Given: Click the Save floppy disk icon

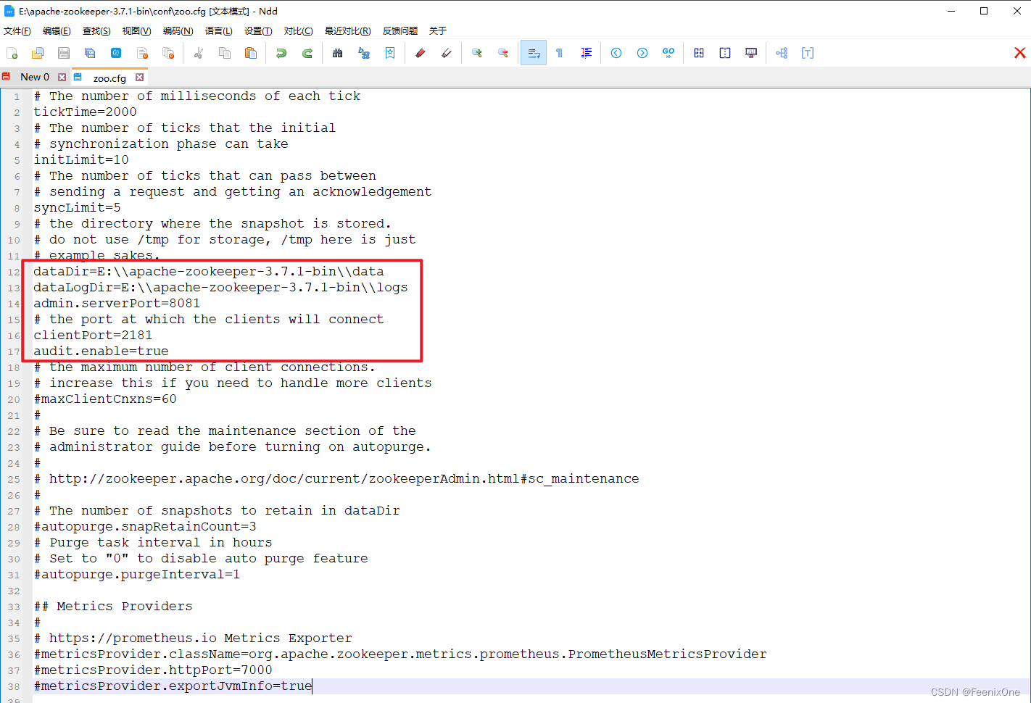Looking at the screenshot, I should pos(64,53).
